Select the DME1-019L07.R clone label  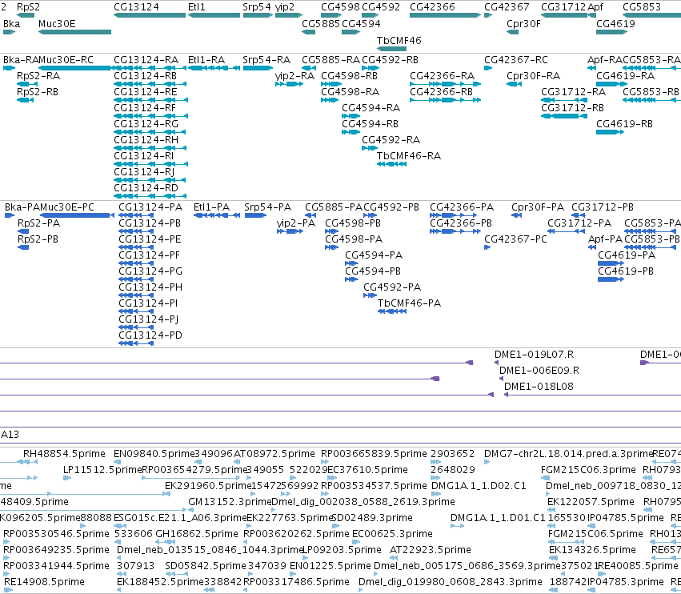(535, 355)
